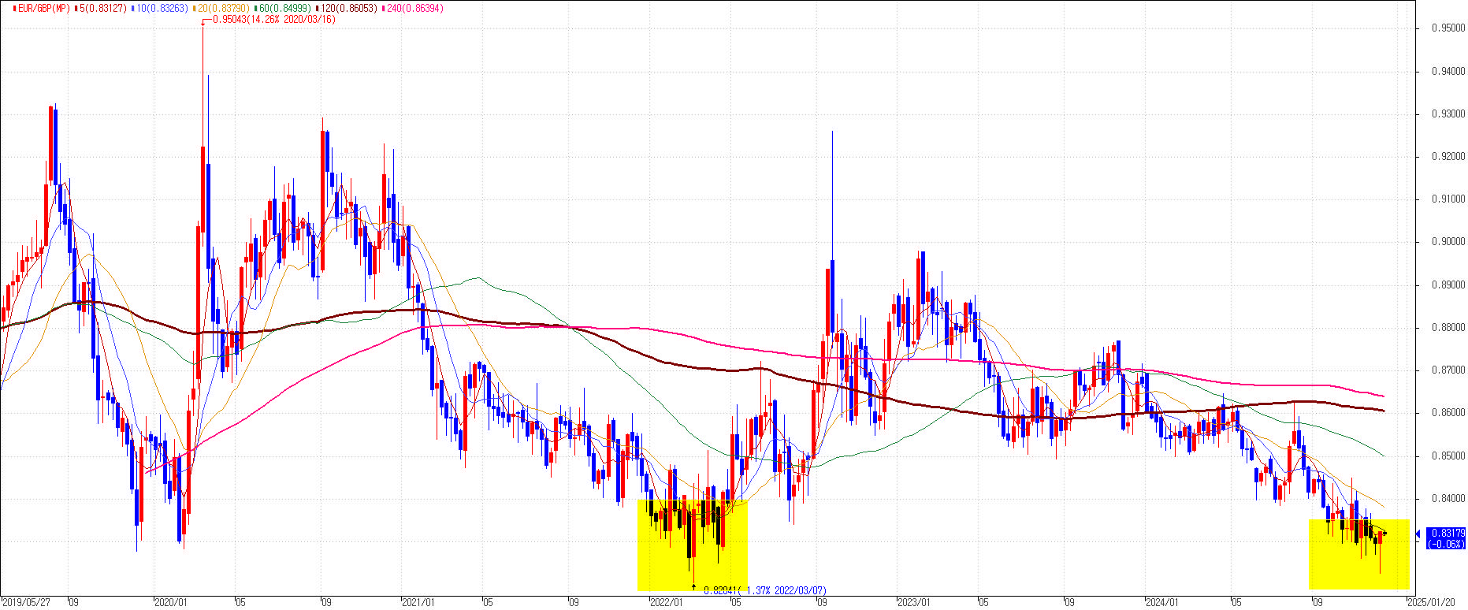Click the 2022/01 label on time axis
This screenshot has height=610, width=1468.
tap(665, 603)
